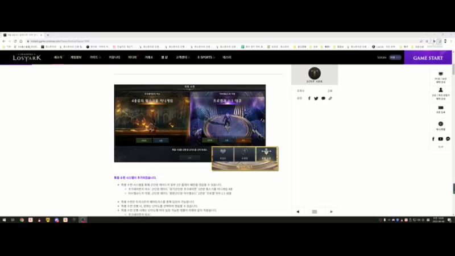This screenshot has height=256, width=455.
Task: Click the TOP link in right sidebar
Action: [x=440, y=147]
